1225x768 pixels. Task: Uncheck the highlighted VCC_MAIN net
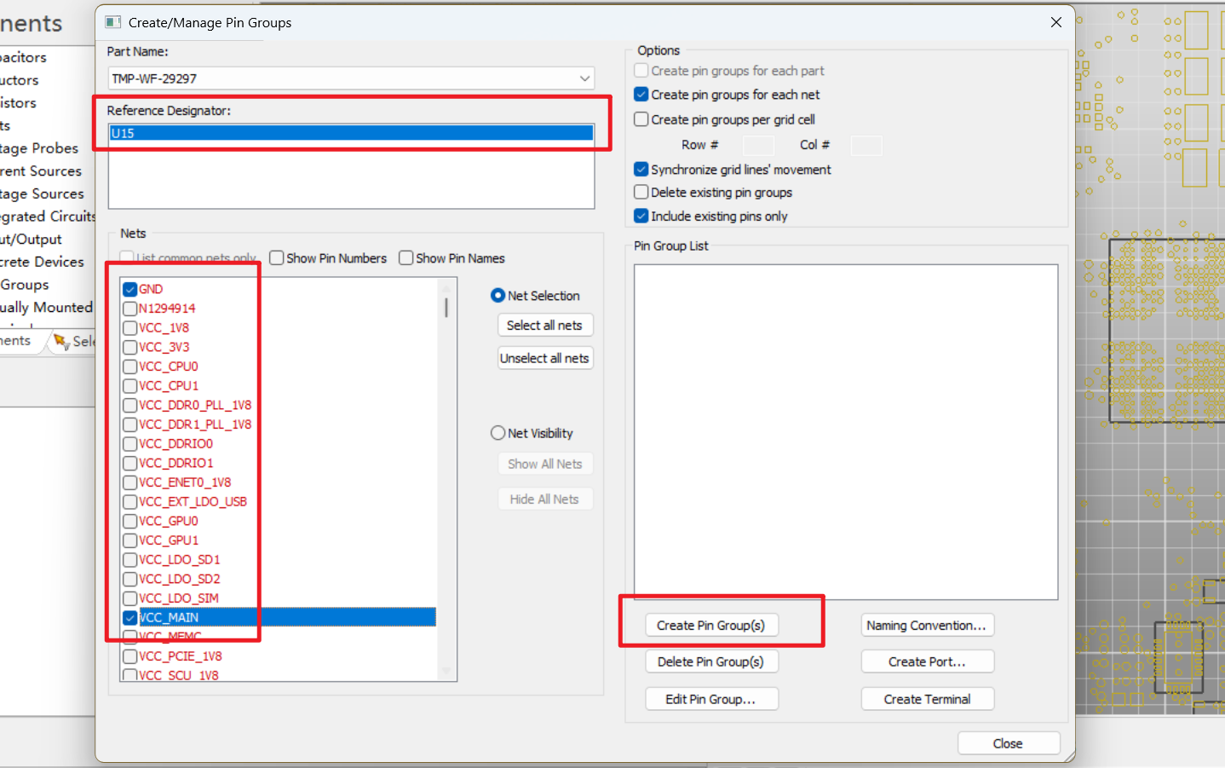click(130, 618)
